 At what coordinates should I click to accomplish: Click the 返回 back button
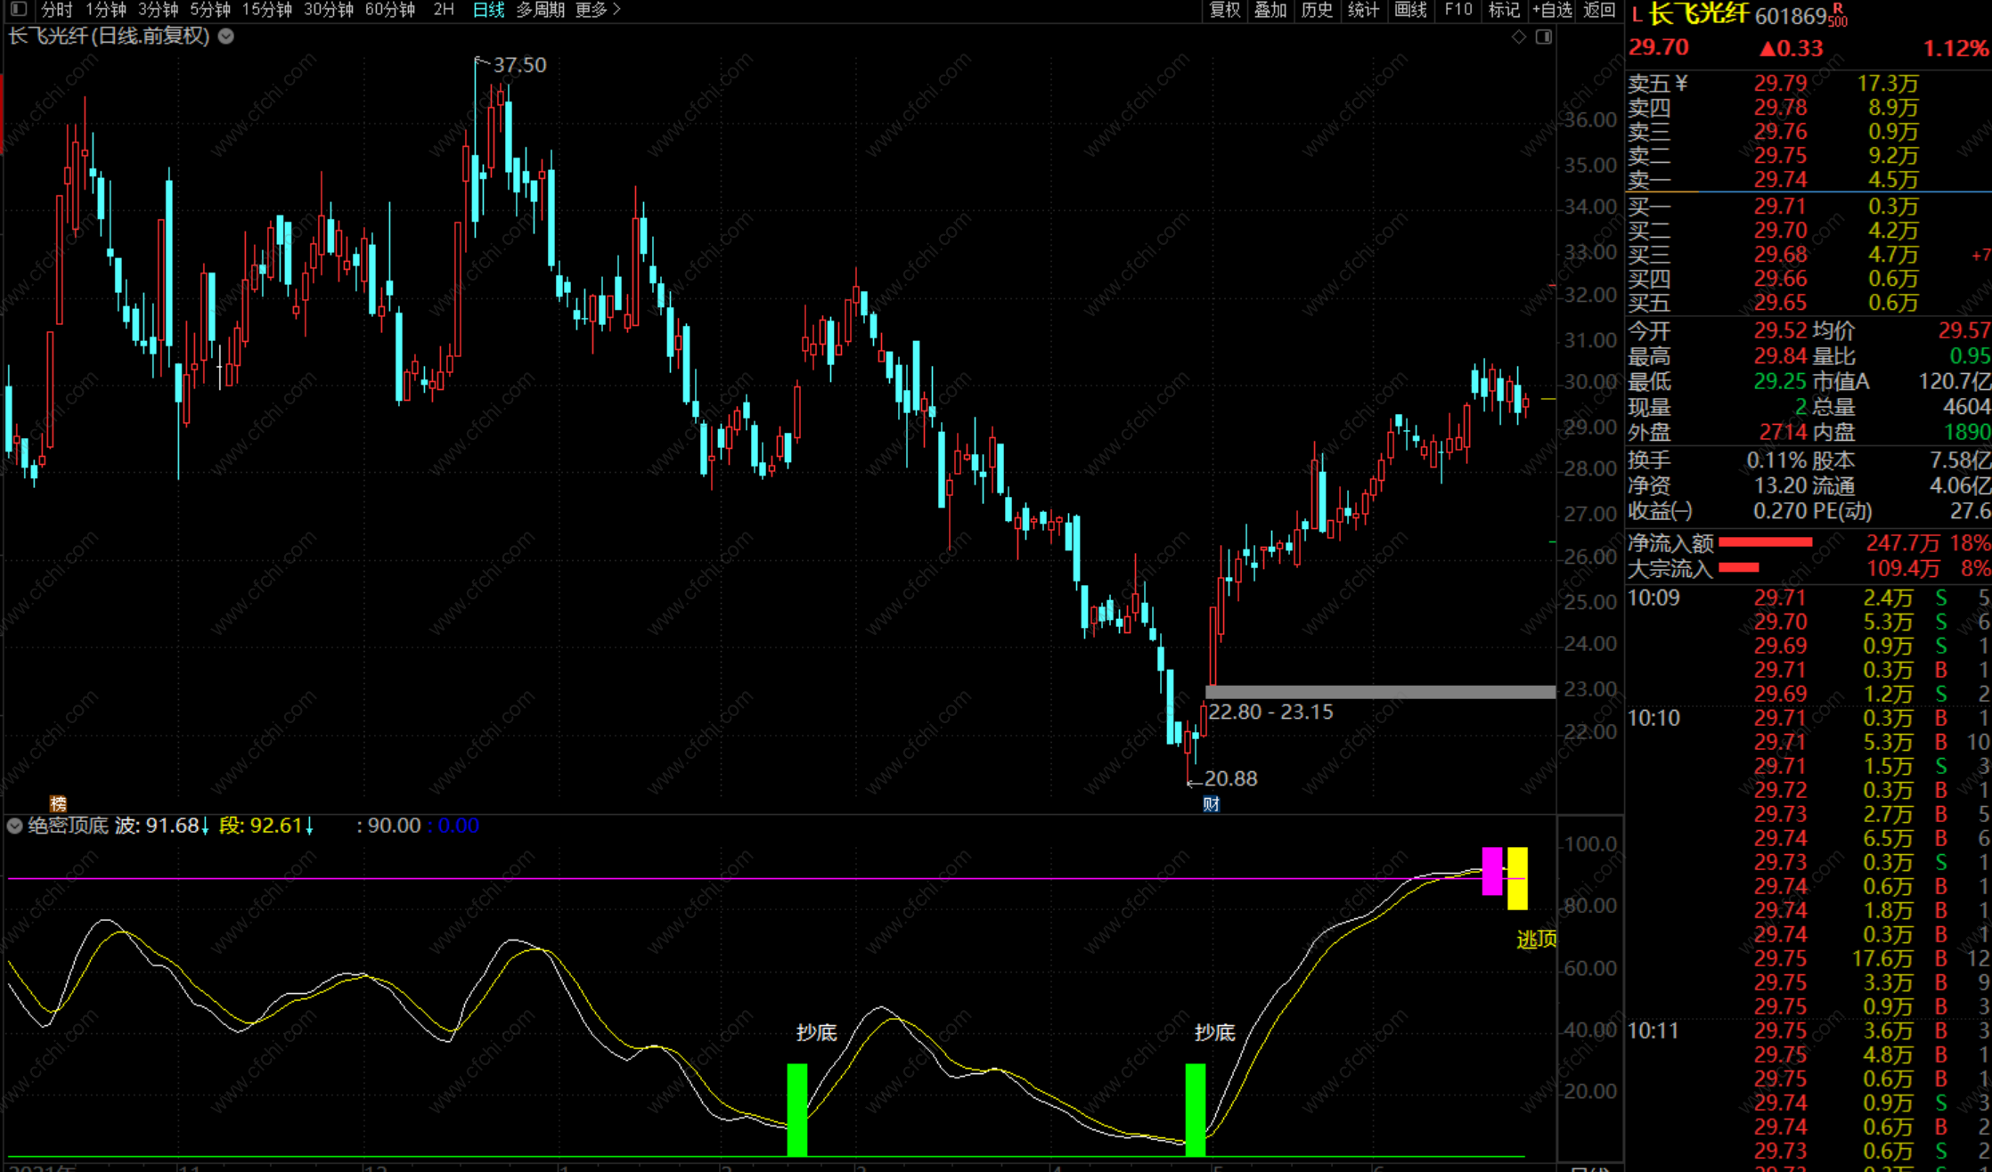1599,10
